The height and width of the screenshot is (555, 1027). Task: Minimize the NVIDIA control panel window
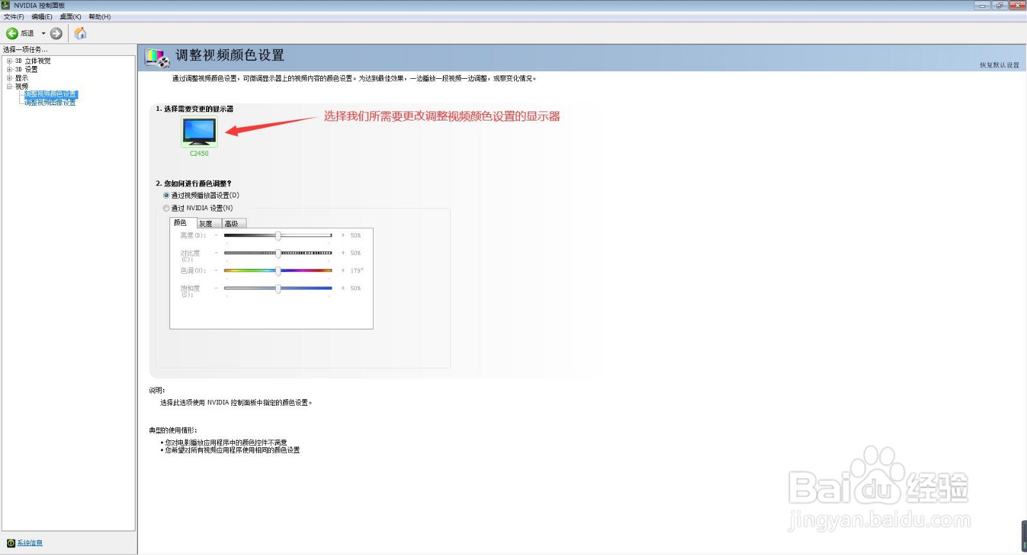pos(982,5)
